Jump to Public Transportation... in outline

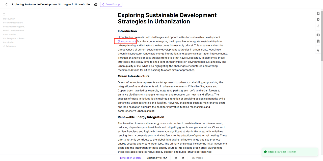[x=14, y=30]
